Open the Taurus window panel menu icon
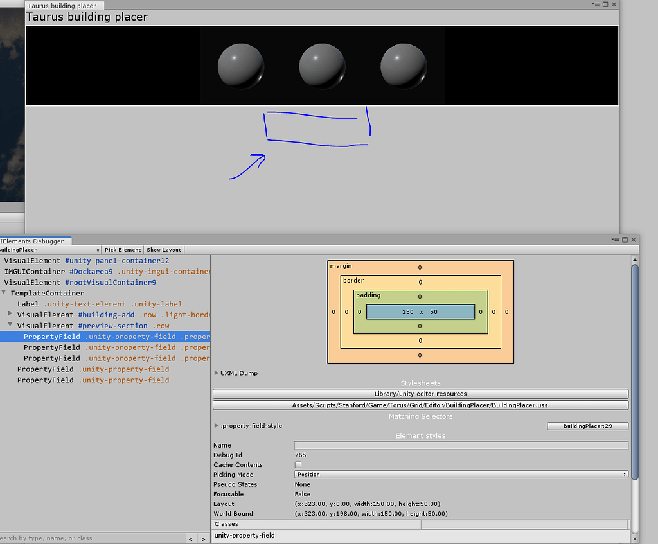Viewport: 658px width, 544px height. tap(597, 4)
